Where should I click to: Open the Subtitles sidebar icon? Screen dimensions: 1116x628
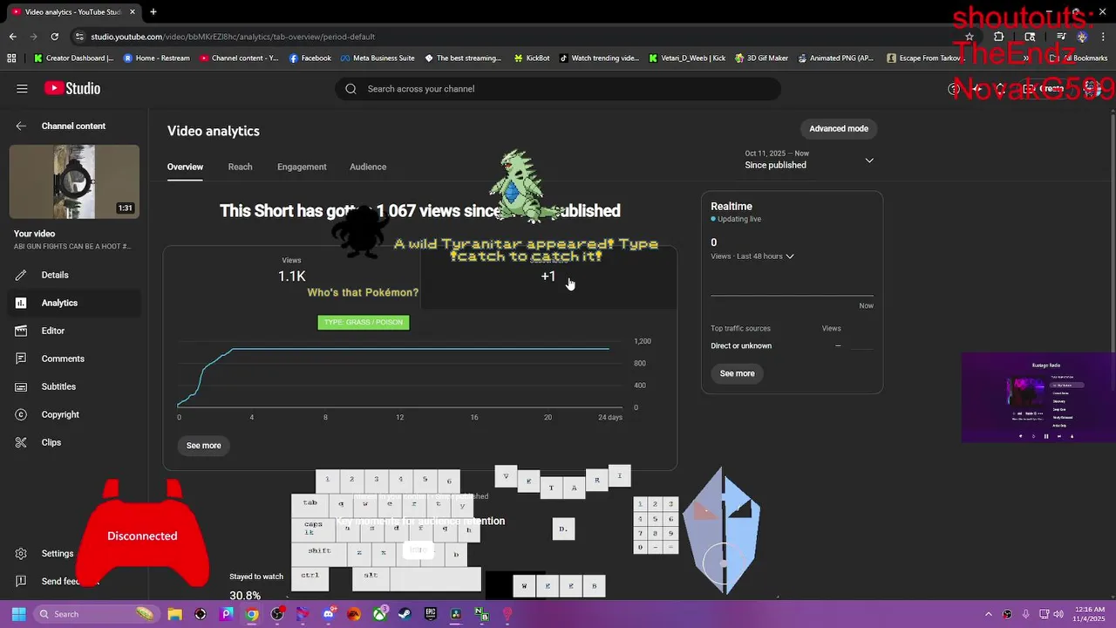[x=21, y=386]
